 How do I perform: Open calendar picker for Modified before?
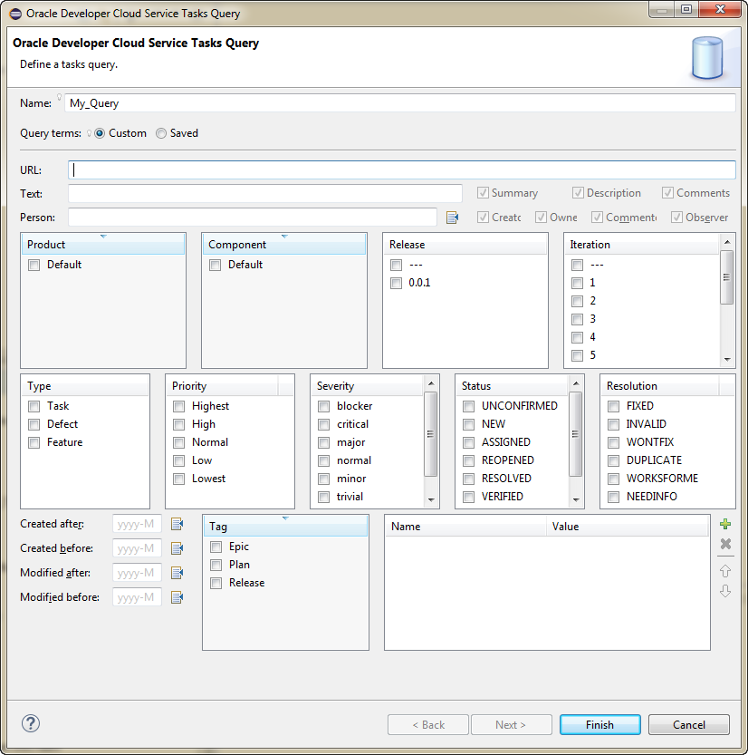(177, 597)
